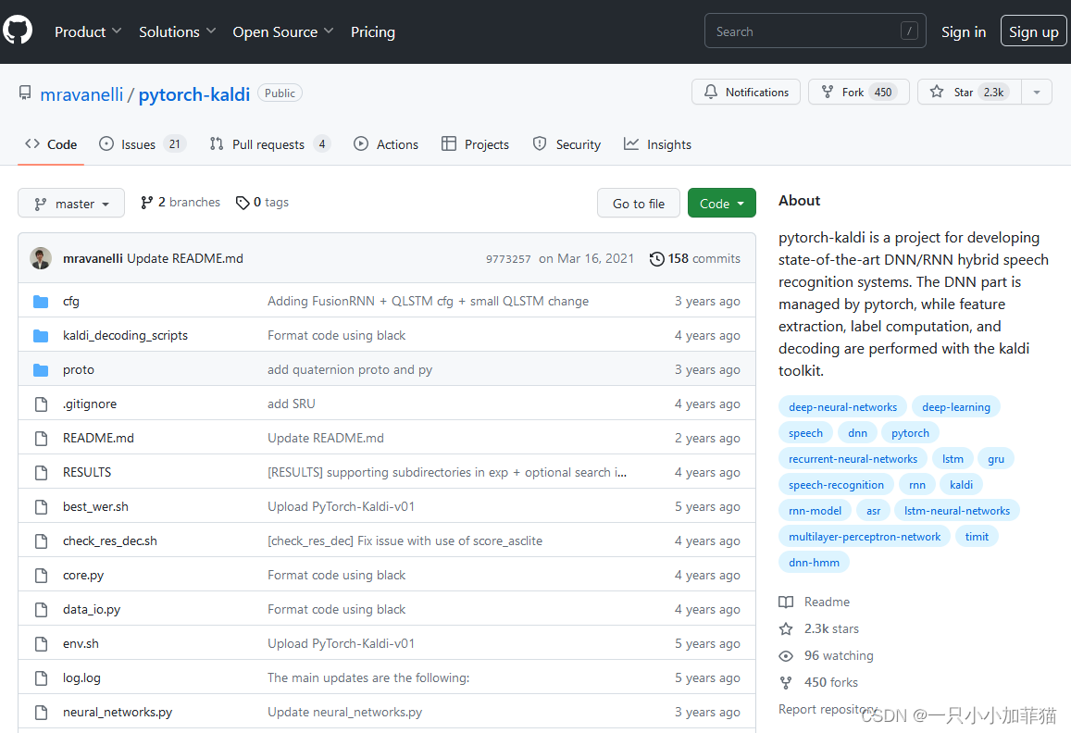Expand the master branch selector
1071x733 pixels.
tap(70, 203)
